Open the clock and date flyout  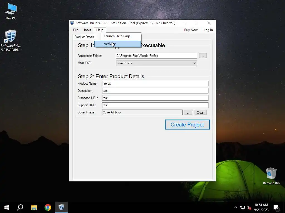tap(261, 207)
